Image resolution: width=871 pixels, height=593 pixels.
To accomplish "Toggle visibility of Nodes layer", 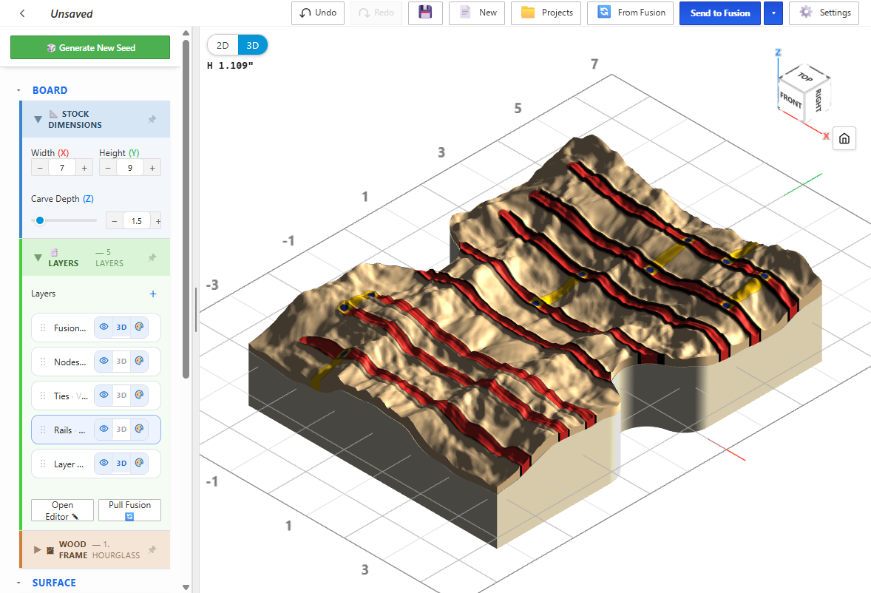I will pos(104,361).
